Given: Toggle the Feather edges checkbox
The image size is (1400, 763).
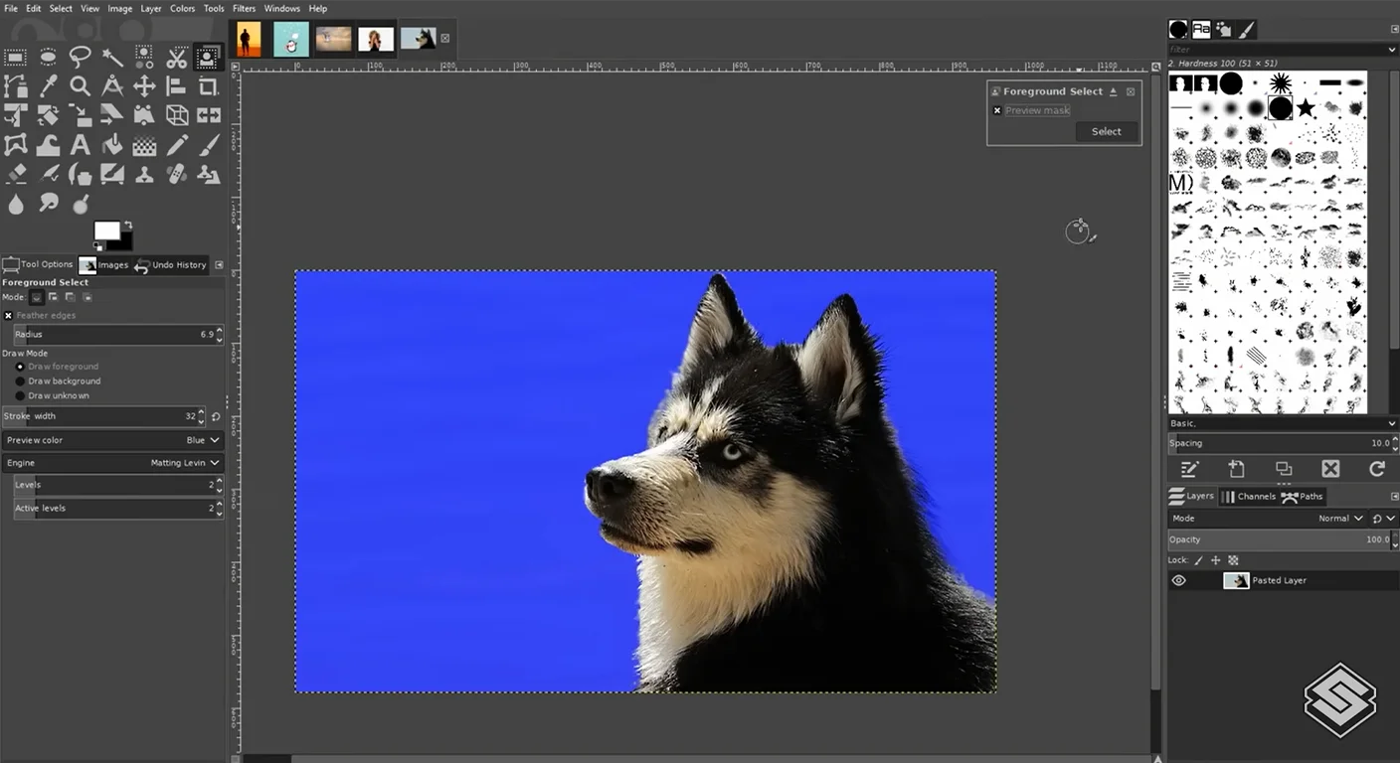Looking at the screenshot, I should tap(8, 315).
